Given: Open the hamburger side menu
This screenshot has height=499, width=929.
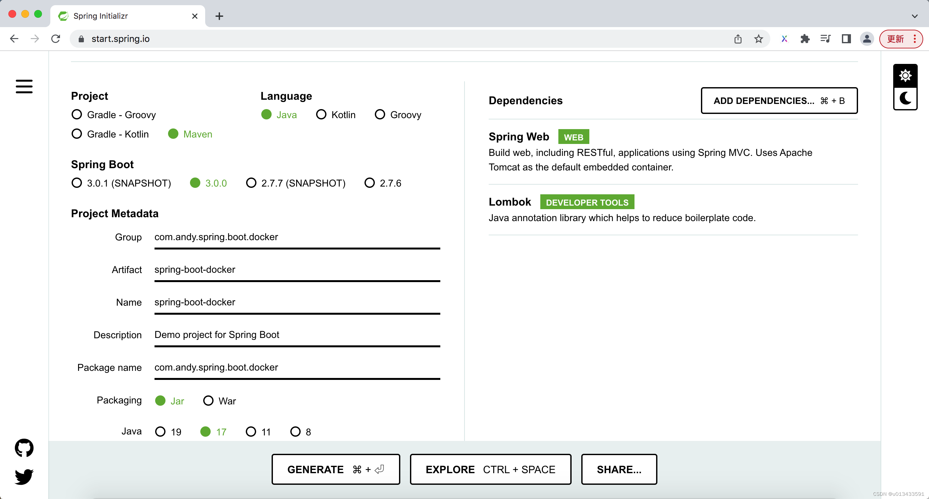Looking at the screenshot, I should click(24, 87).
